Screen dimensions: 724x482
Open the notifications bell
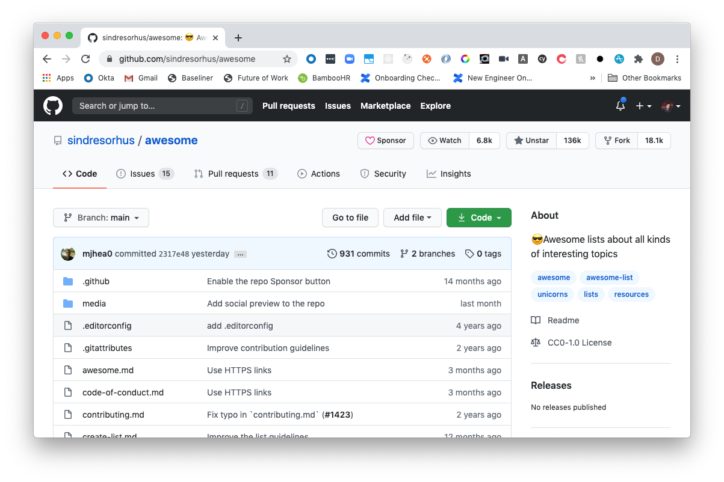(x=620, y=106)
